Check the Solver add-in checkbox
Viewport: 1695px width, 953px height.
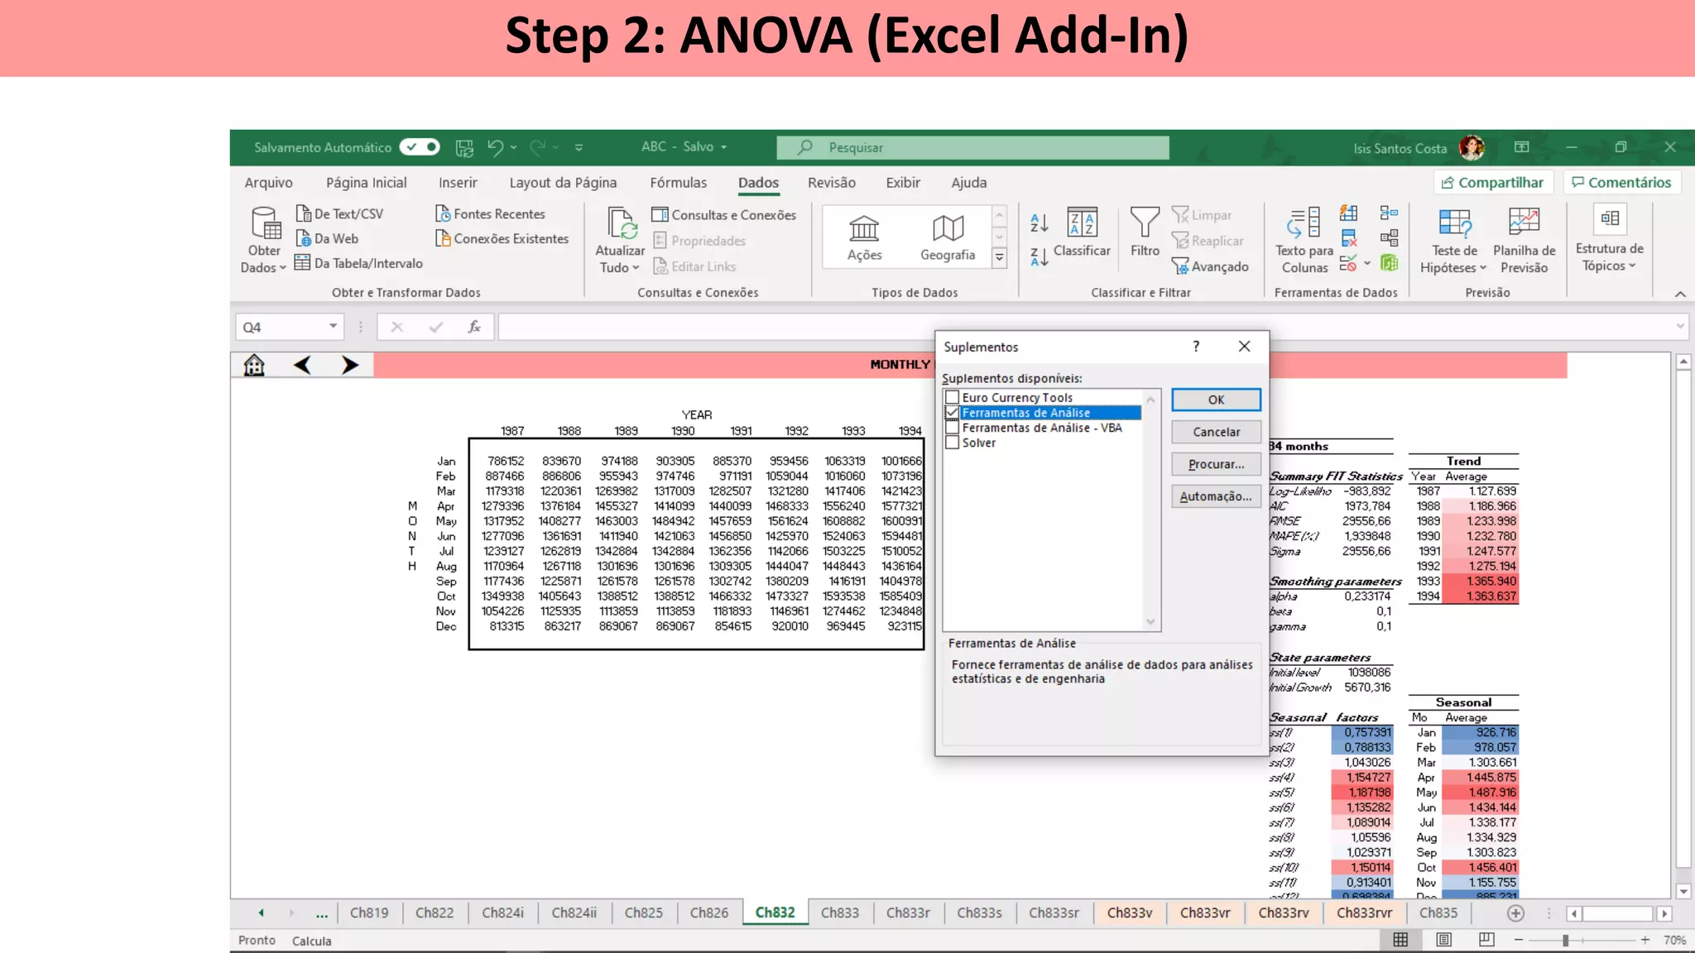[x=953, y=443]
